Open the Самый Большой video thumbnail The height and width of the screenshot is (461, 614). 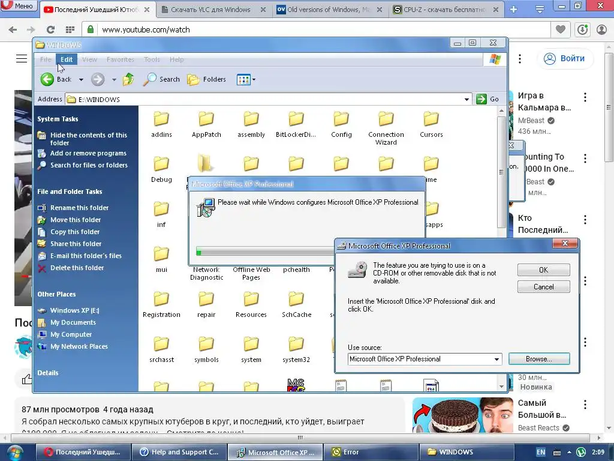tap(462, 415)
